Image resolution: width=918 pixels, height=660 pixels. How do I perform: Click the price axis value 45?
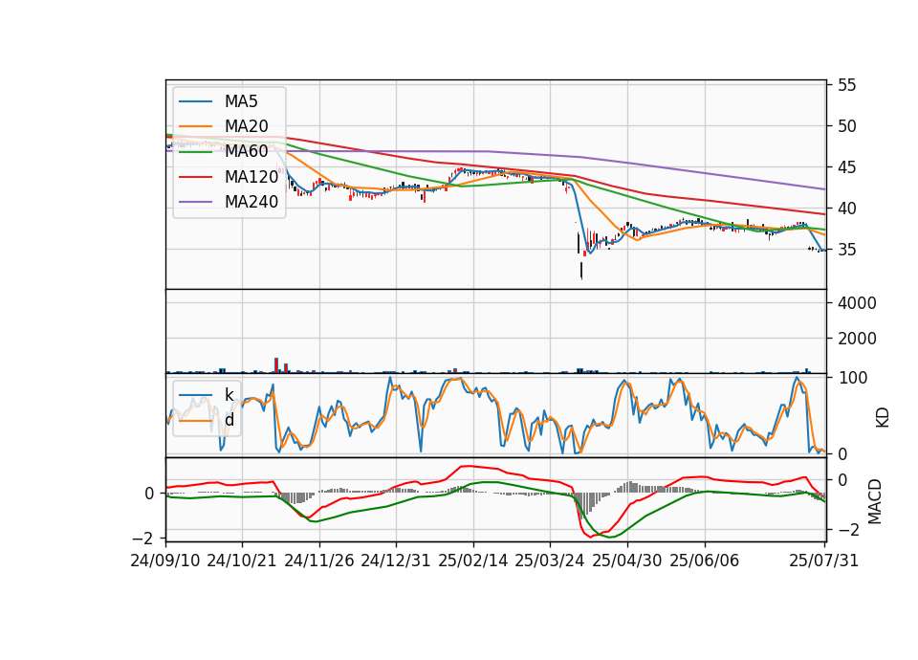point(846,167)
